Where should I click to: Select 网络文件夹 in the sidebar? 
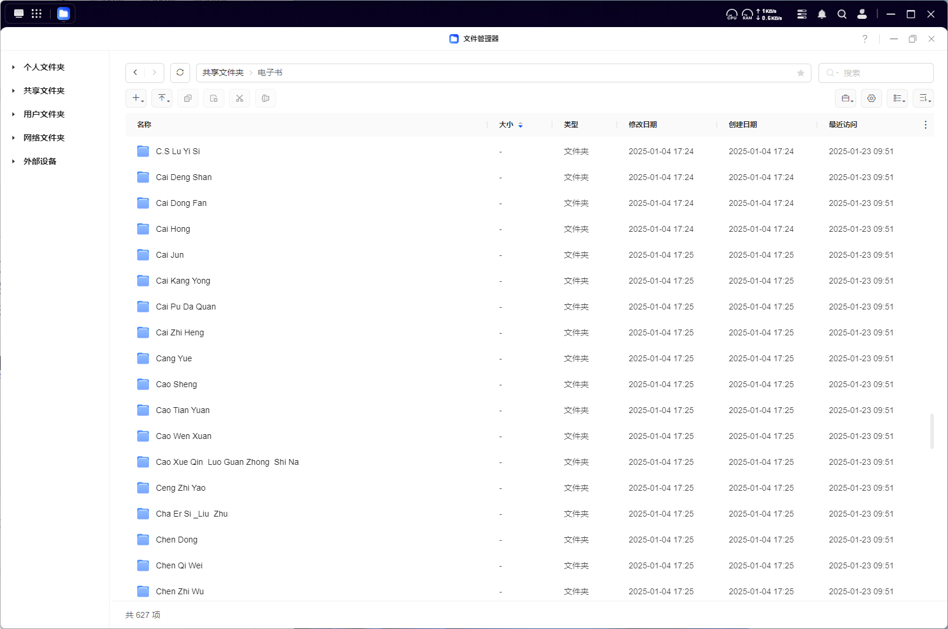[44, 138]
